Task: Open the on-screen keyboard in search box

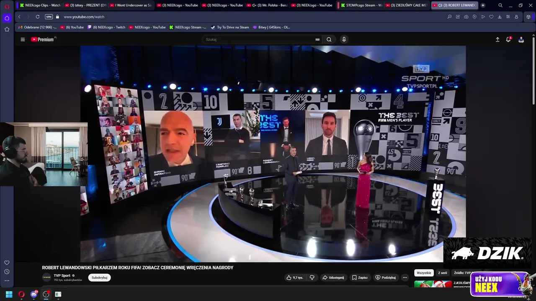Action: pyautogui.click(x=317, y=39)
